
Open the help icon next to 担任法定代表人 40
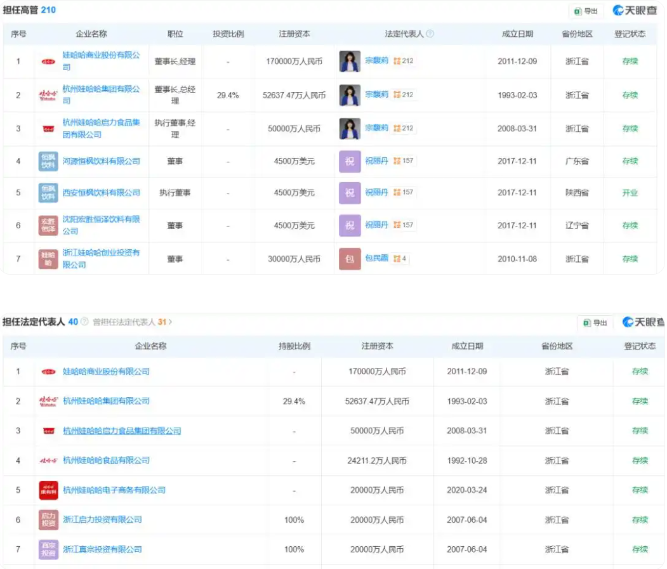[x=84, y=322]
